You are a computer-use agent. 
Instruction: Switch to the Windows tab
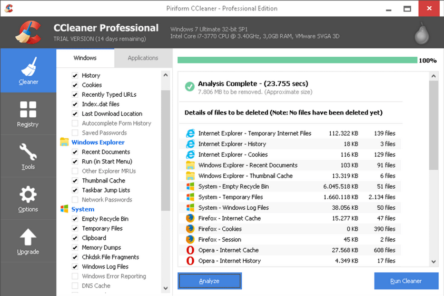point(85,58)
